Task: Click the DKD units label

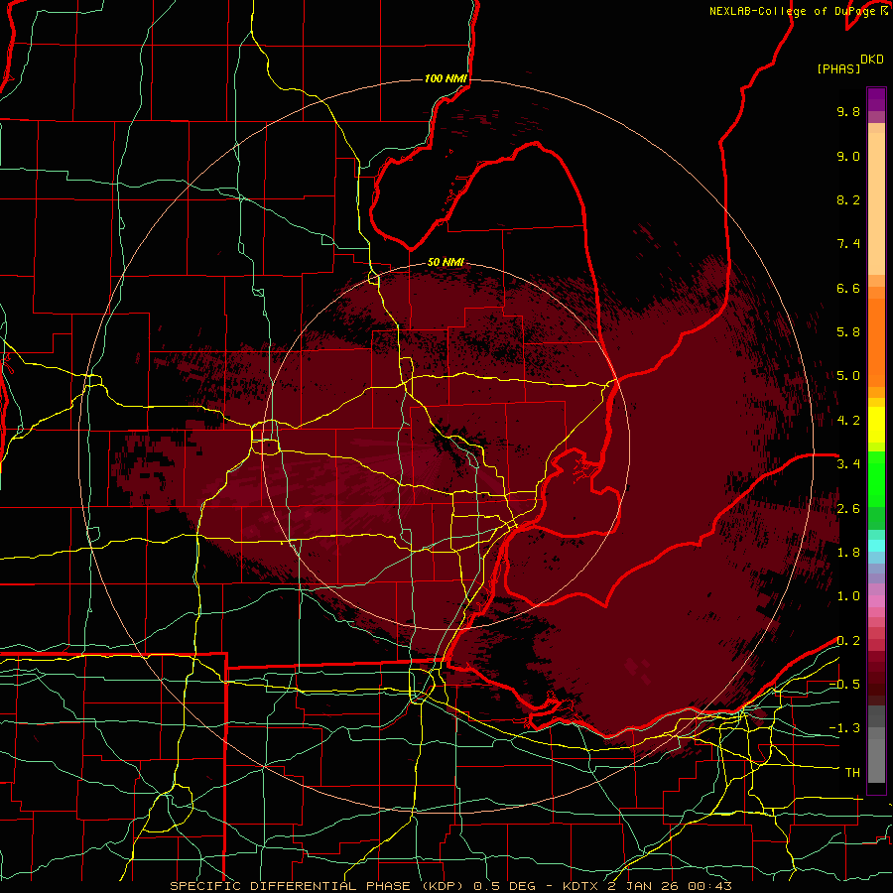Action: click(872, 60)
